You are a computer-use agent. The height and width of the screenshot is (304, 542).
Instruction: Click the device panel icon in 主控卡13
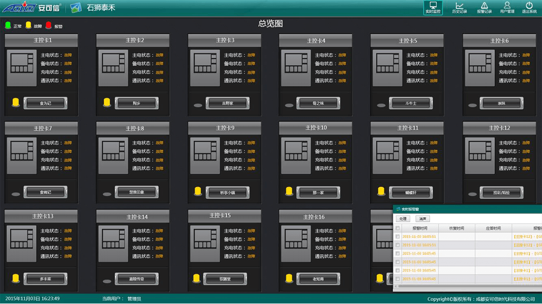(x=22, y=243)
